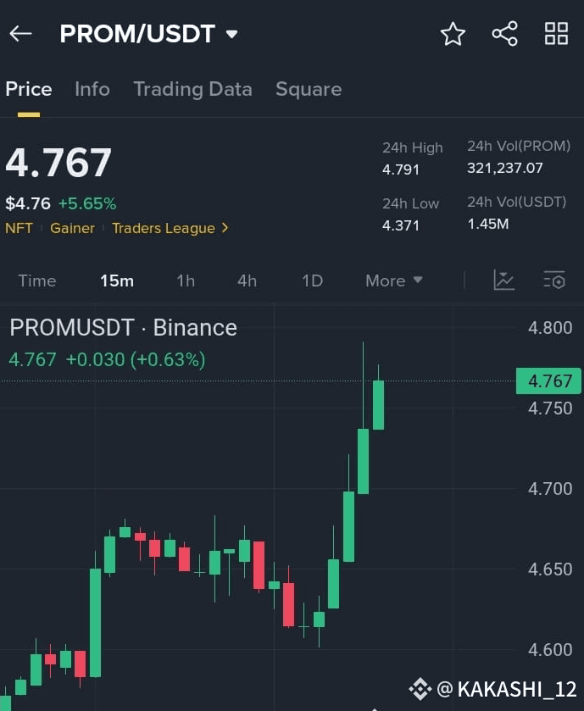584x711 pixels.
Task: Switch to the Info tab
Action: 92,89
